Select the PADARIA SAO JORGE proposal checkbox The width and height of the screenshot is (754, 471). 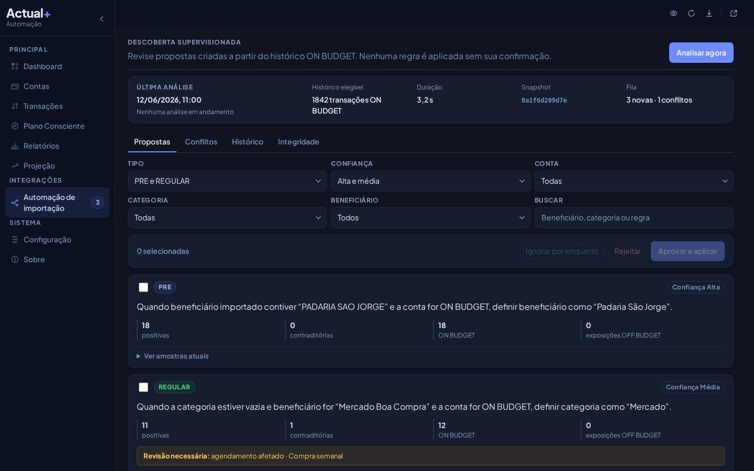pyautogui.click(x=143, y=287)
